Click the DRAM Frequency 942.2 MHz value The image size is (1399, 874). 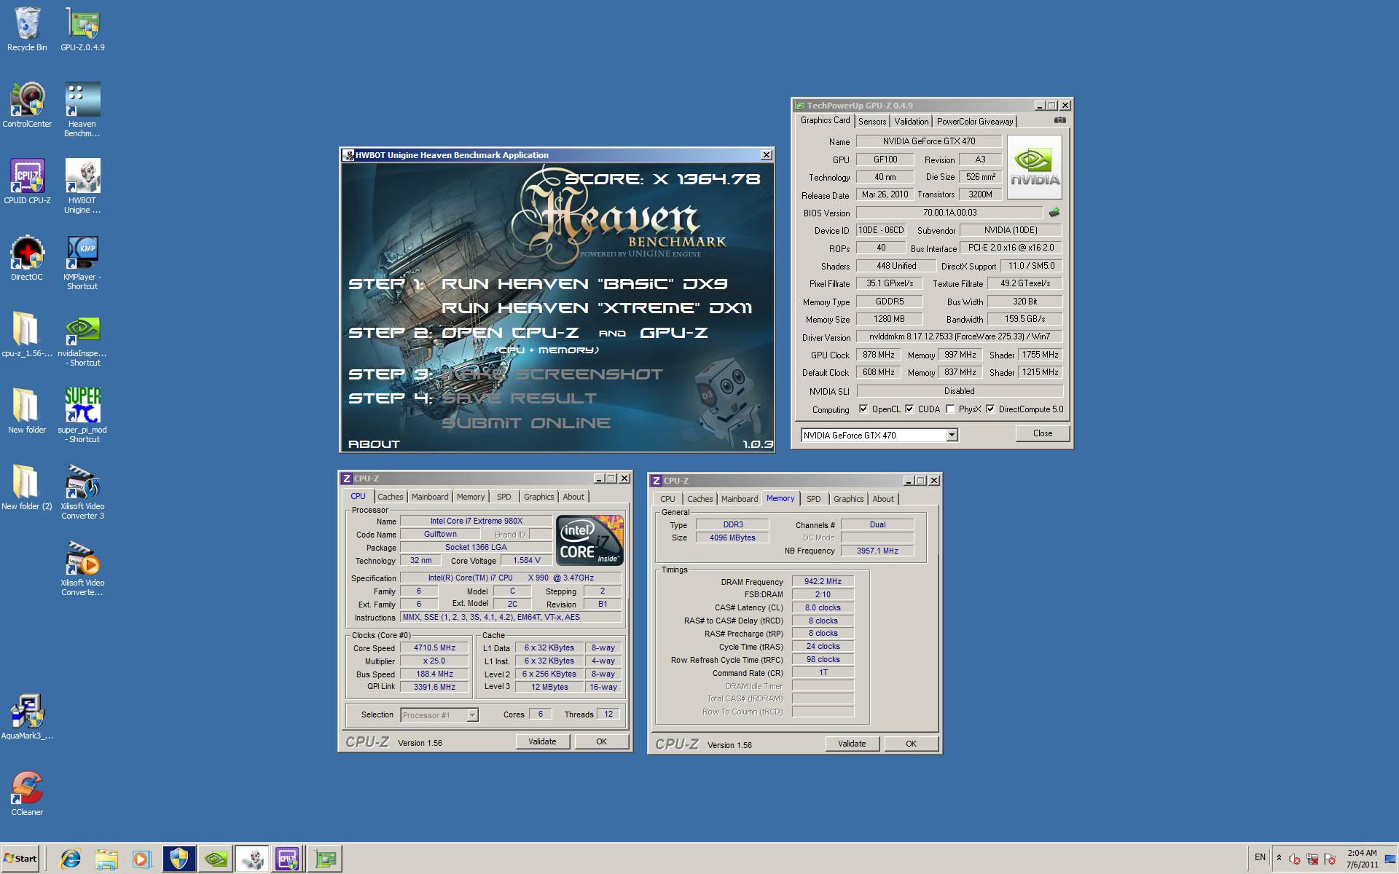click(x=823, y=582)
